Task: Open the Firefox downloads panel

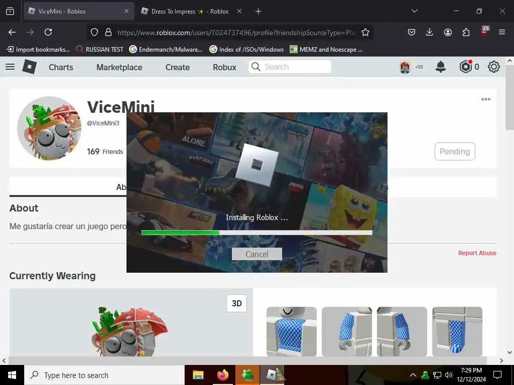Action: pos(430,32)
